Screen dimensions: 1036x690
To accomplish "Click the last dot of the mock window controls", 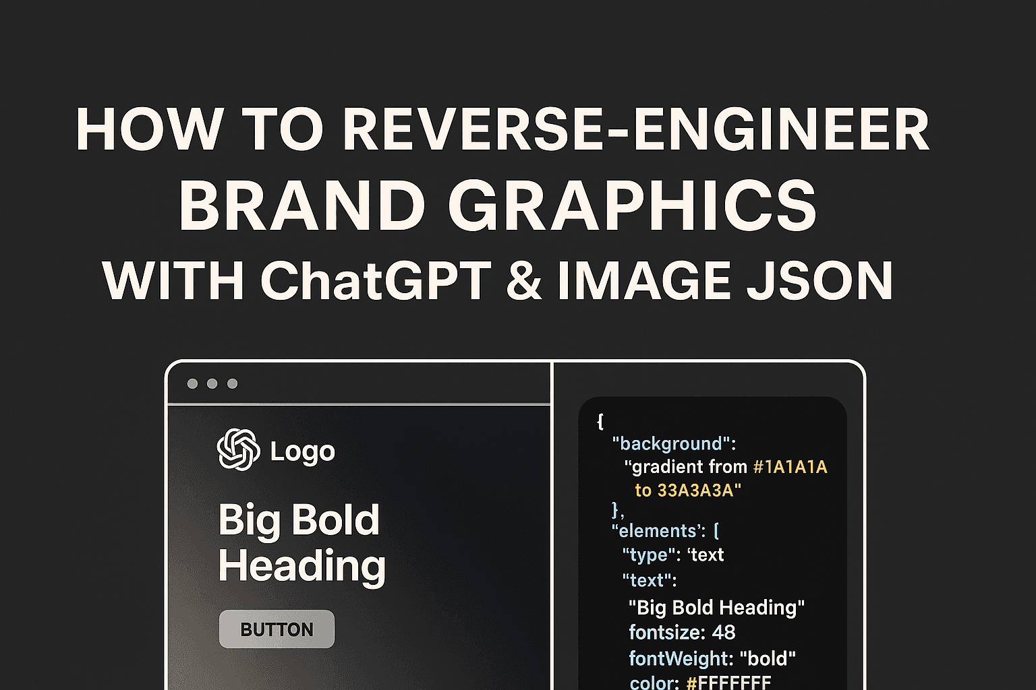I will click(x=232, y=383).
